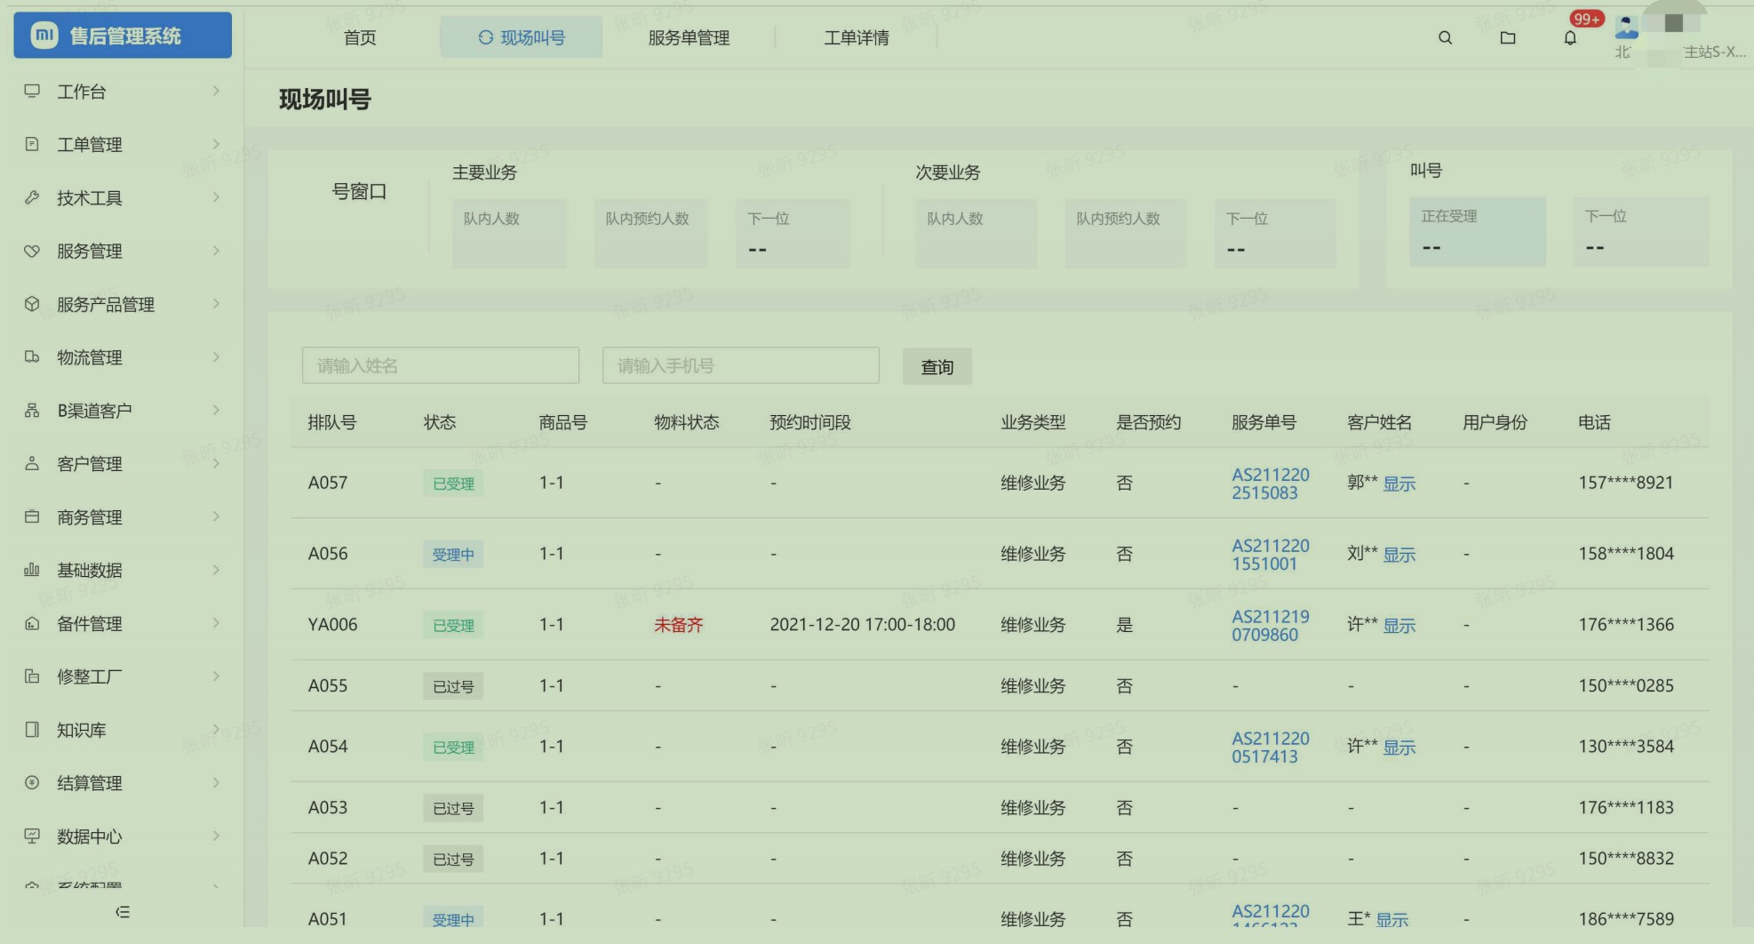The width and height of the screenshot is (1754, 944).
Task: Click the user avatar icon in header
Action: coord(1627,27)
